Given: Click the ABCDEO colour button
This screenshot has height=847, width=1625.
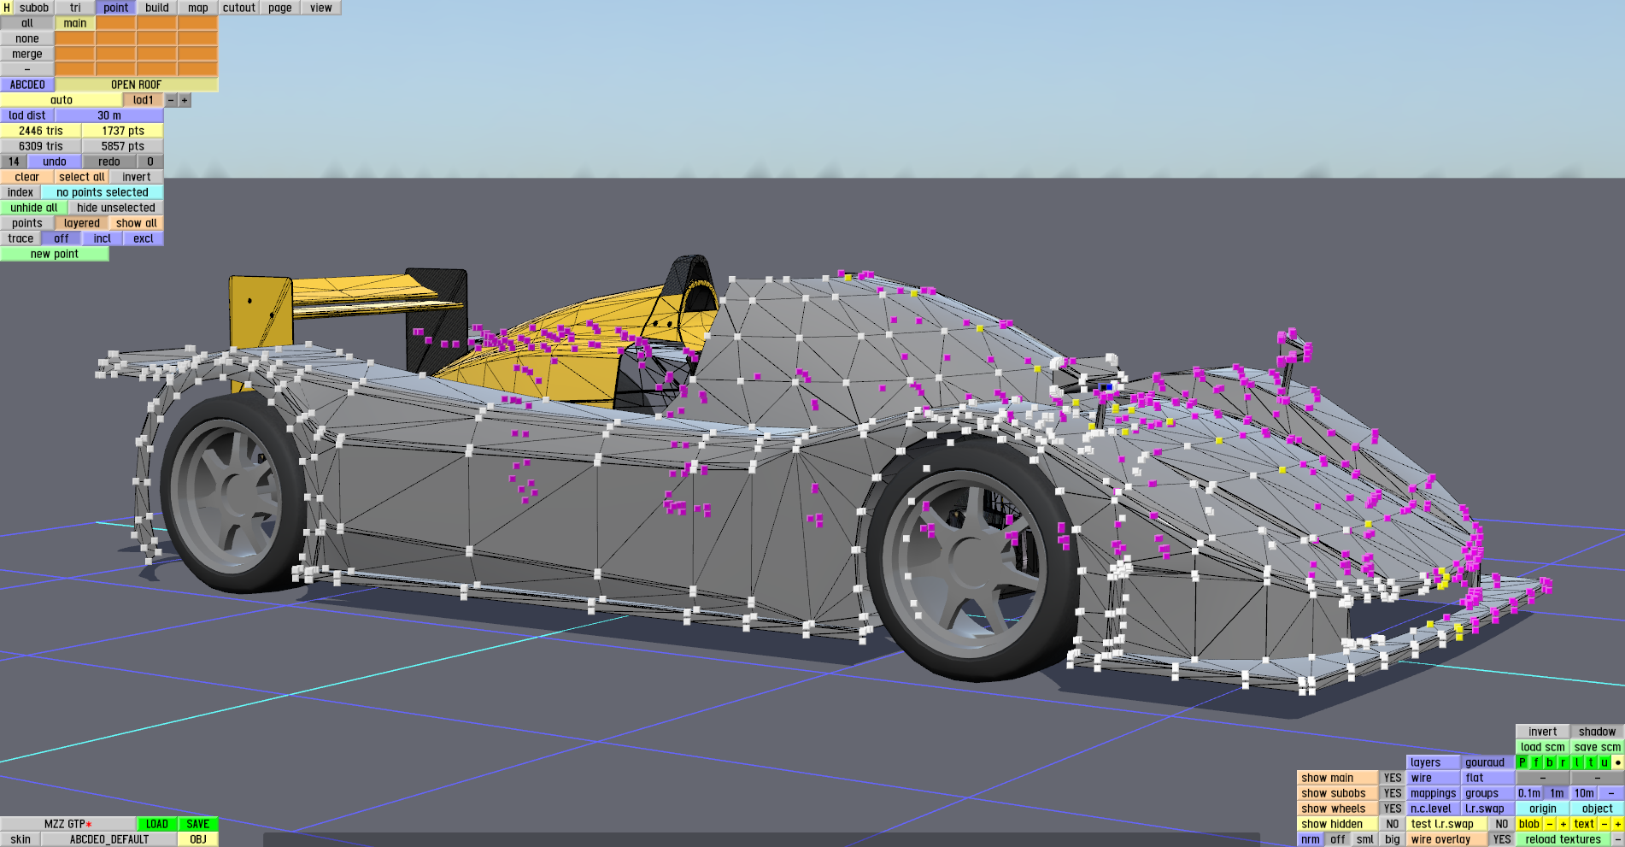Looking at the screenshot, I should point(27,85).
